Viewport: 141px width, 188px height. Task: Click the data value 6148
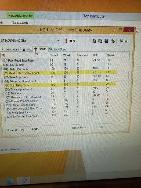95,107
